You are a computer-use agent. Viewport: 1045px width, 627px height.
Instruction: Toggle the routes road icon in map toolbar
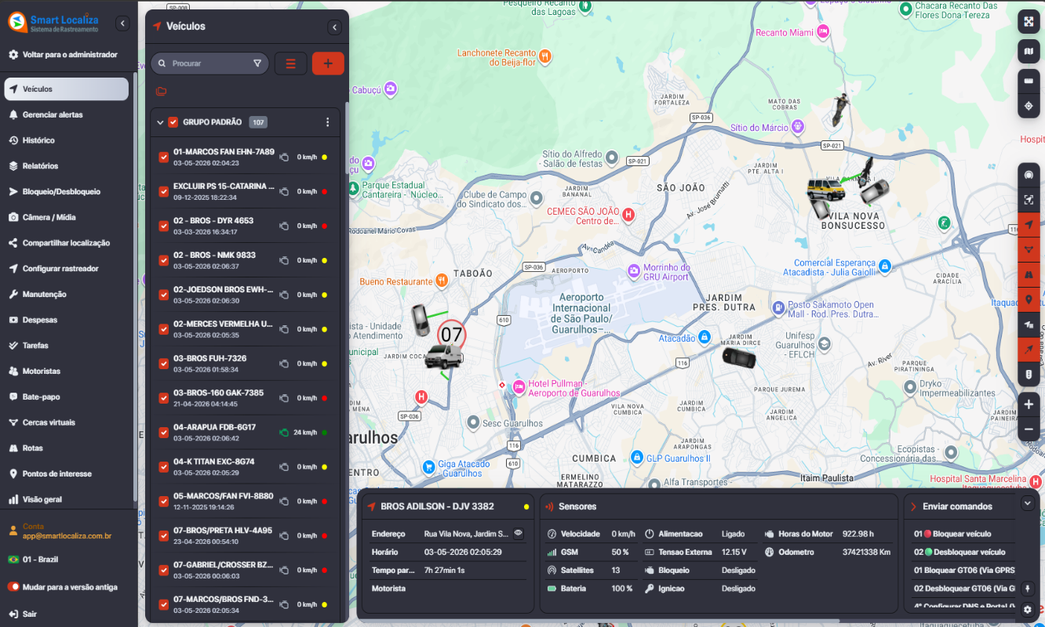coord(1029,274)
